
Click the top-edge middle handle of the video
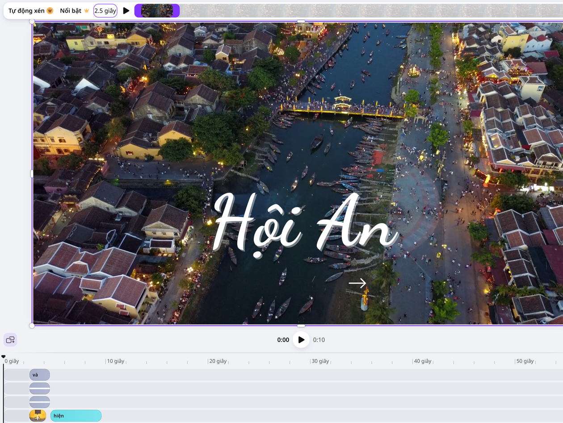[301, 21]
